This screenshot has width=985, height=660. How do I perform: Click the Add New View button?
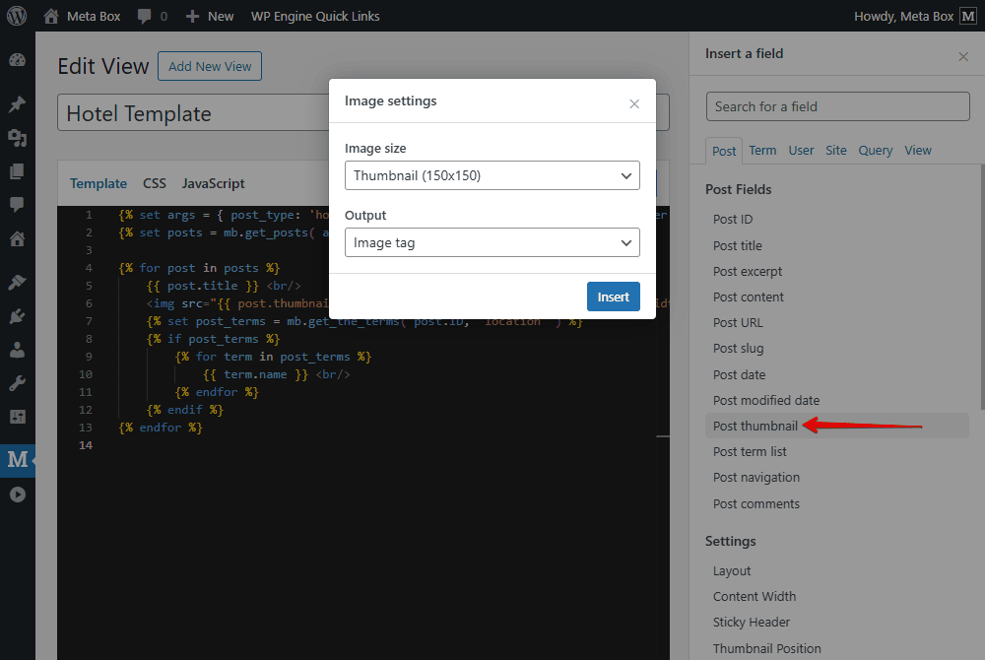210,66
